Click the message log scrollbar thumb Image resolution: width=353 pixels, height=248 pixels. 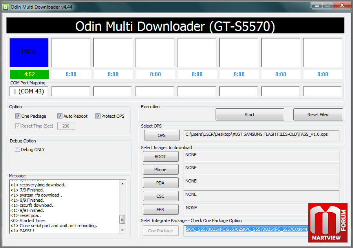[x=123, y=219]
